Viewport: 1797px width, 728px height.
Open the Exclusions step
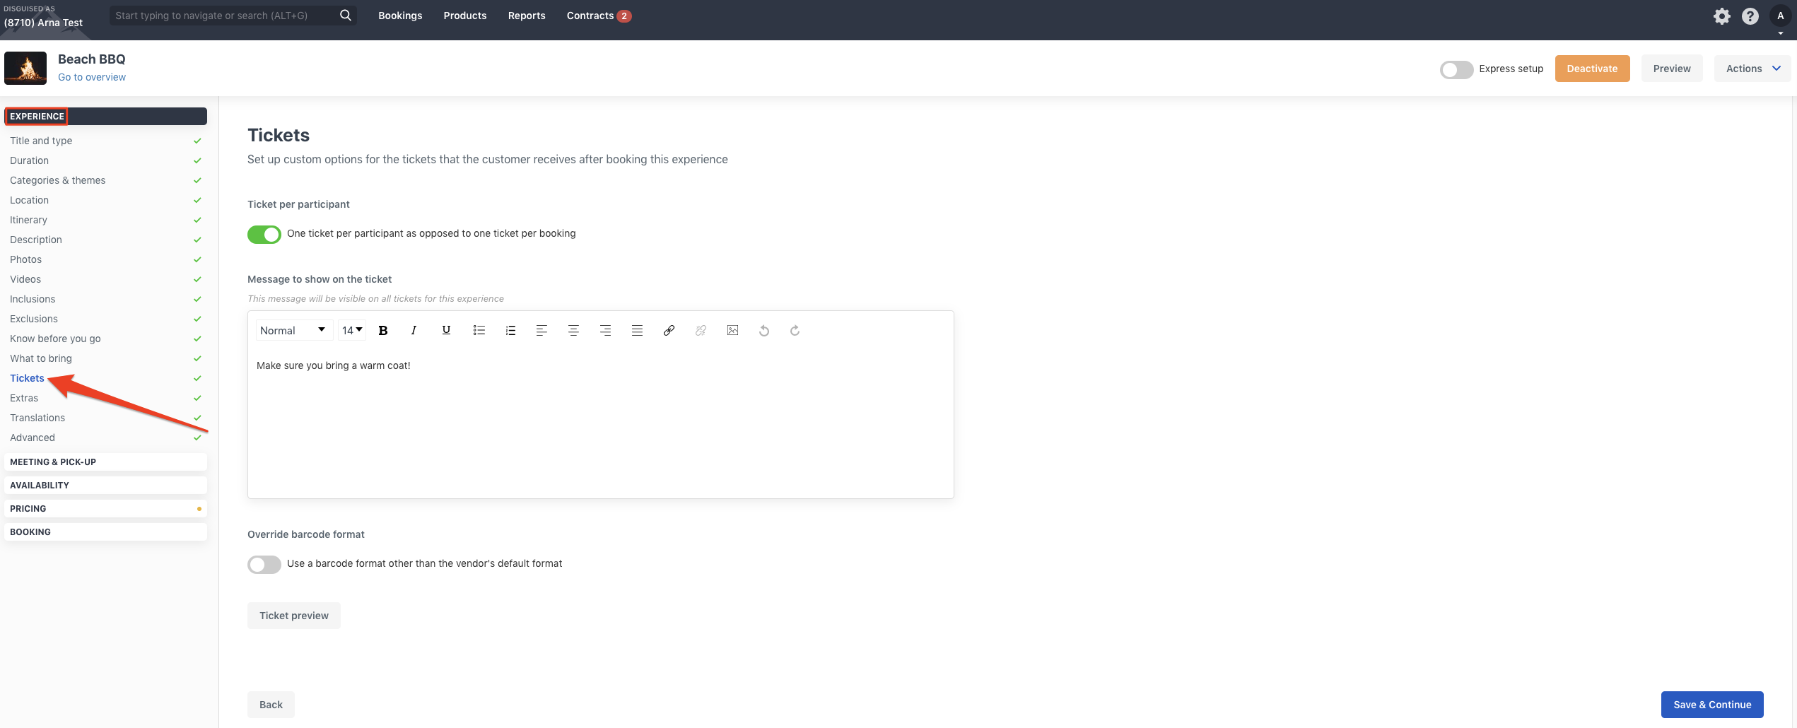pyautogui.click(x=34, y=319)
